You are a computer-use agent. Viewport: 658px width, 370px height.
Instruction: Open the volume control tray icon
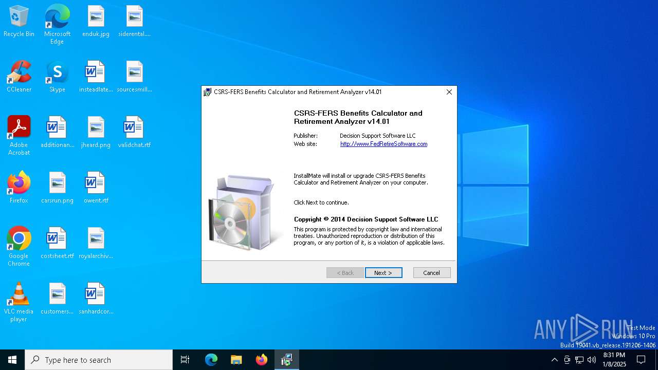tap(592, 360)
